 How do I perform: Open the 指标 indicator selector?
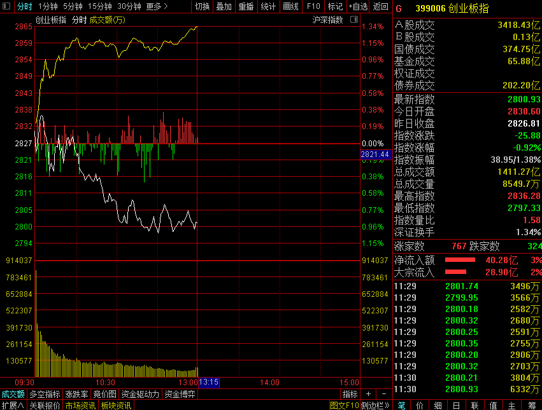click(x=350, y=394)
